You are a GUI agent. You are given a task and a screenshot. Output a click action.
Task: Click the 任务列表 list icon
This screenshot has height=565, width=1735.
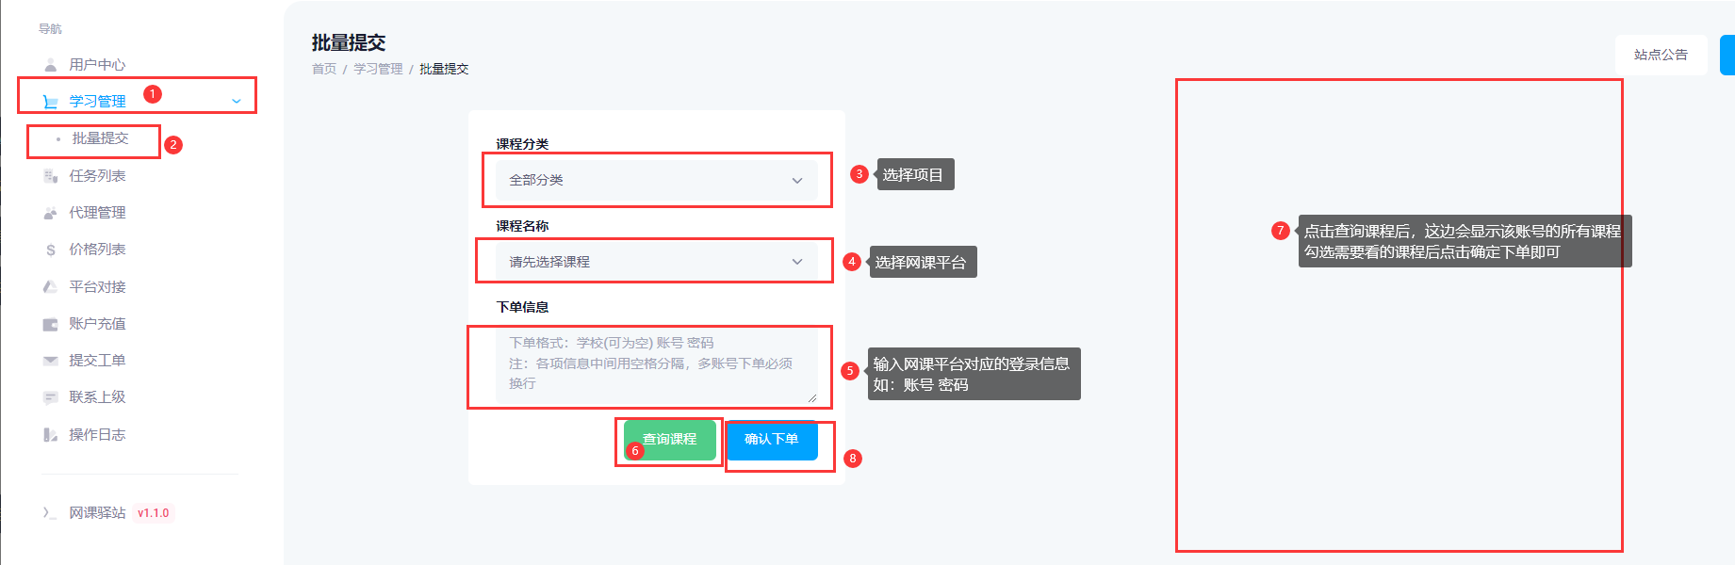click(x=51, y=176)
